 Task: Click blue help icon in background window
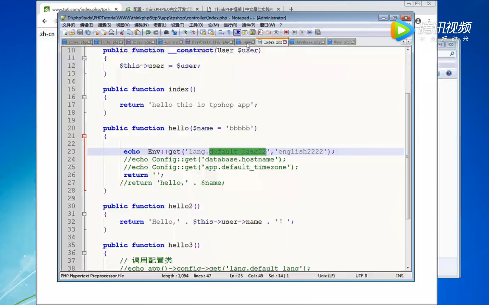coord(449,73)
